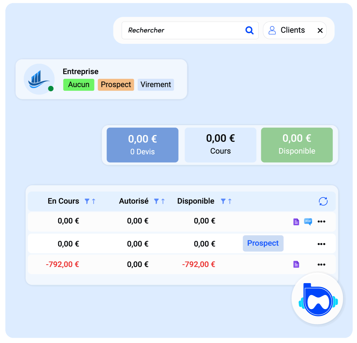Sort the Disponible column ascending

tap(230, 201)
